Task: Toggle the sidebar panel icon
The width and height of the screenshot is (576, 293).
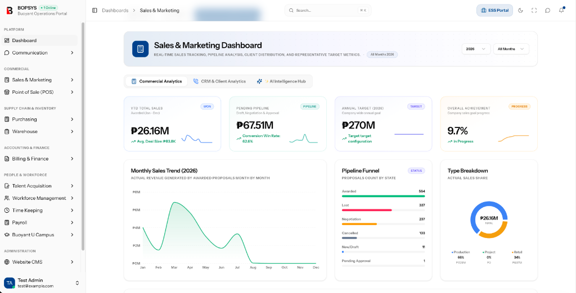Action: pos(94,10)
